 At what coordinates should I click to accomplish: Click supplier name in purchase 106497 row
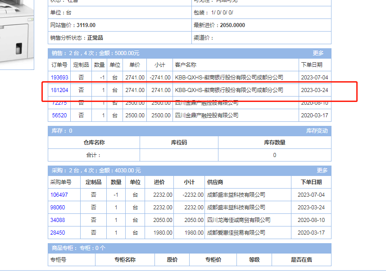pos(236,195)
